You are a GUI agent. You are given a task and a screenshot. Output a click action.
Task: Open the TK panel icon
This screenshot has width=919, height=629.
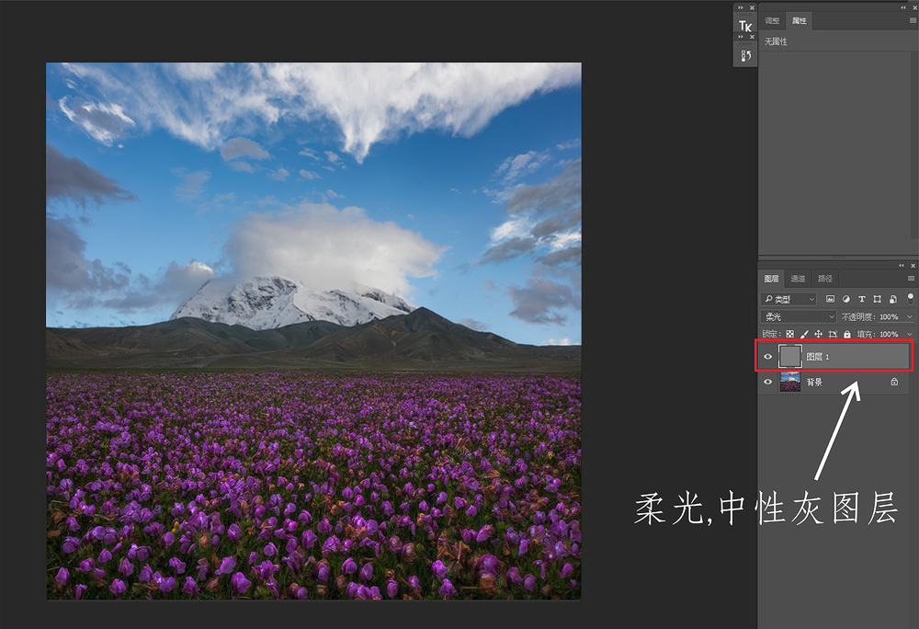745,25
